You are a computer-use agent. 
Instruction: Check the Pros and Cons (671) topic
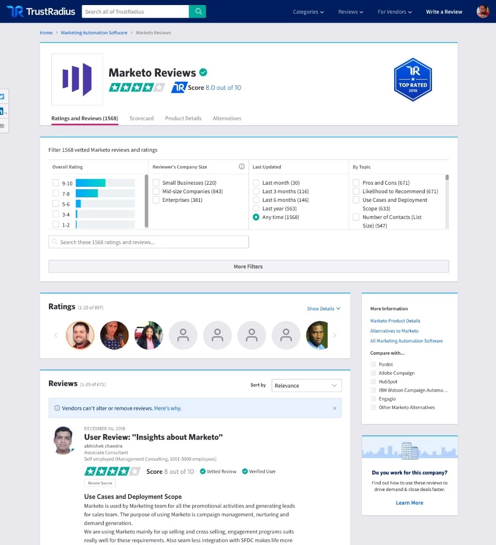coord(356,183)
